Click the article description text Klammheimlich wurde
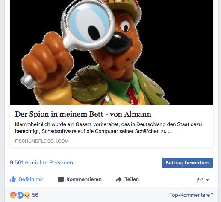The height and width of the screenshot is (202, 221). pyautogui.click(x=108, y=128)
